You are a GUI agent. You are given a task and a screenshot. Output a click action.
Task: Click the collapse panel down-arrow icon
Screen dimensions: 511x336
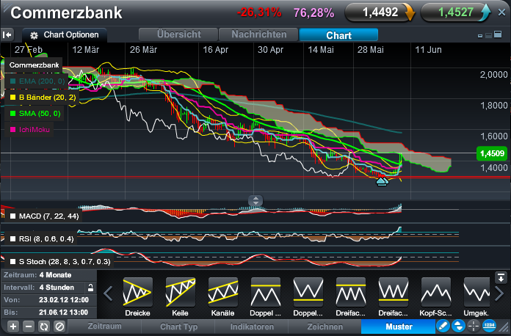point(501,278)
